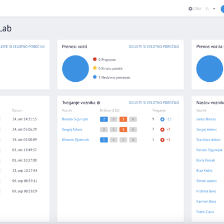Select date 01. okt 10:17:00
This screenshot has width=224, height=224.
pyautogui.click(x=25, y=160)
